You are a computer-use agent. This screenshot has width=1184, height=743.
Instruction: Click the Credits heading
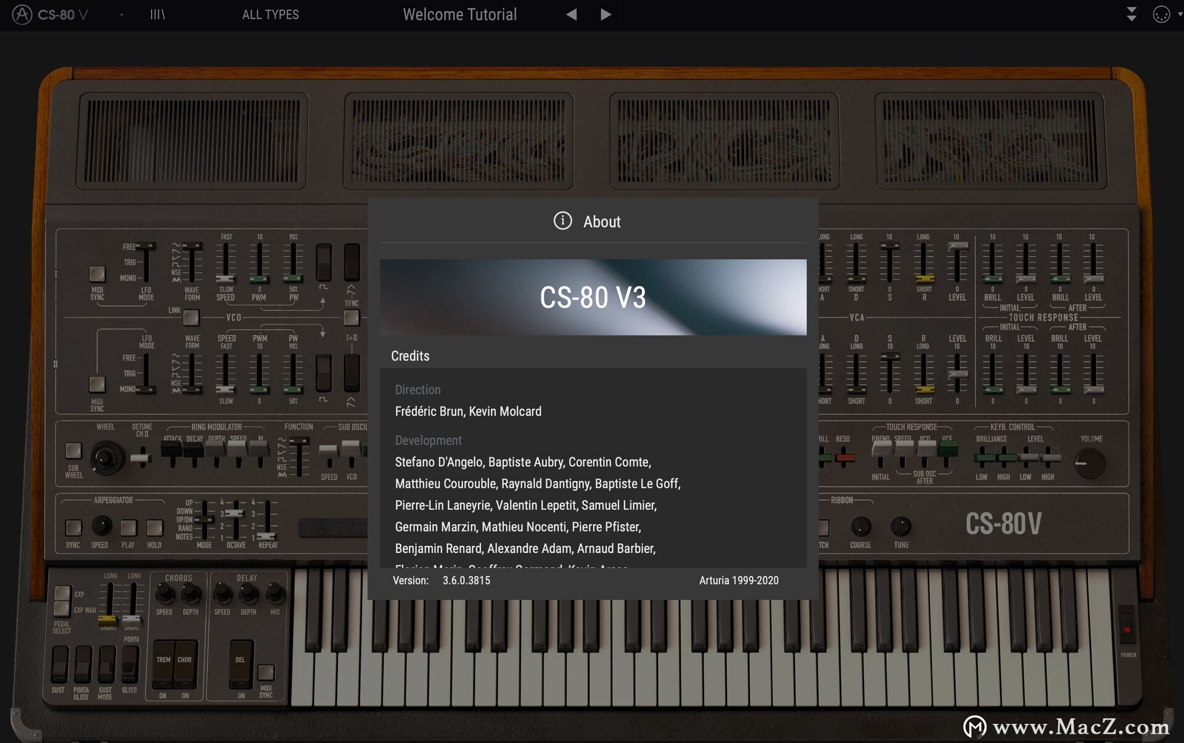pos(410,356)
